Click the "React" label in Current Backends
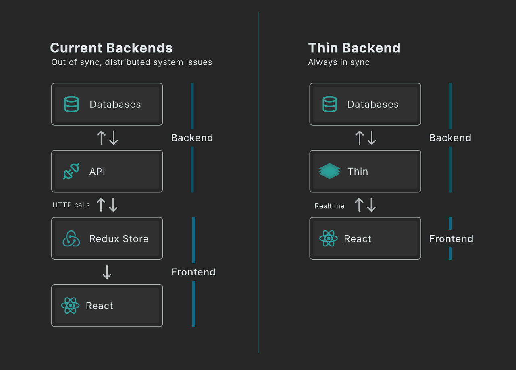 click(x=100, y=306)
